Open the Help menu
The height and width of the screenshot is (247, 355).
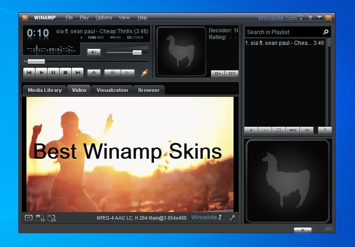tap(142, 17)
